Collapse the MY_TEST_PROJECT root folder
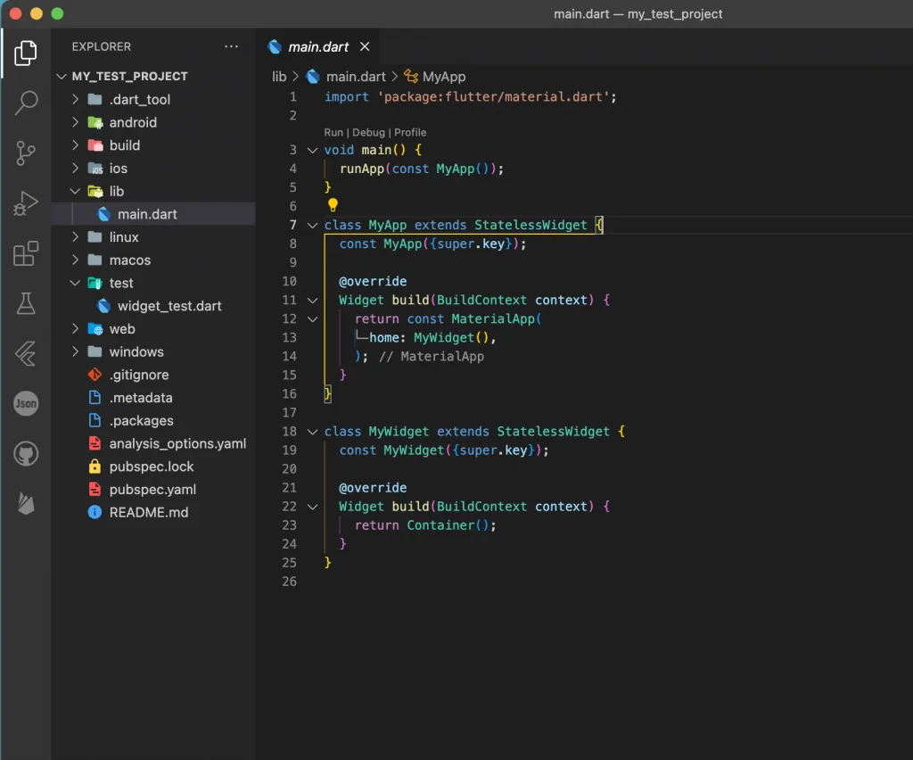Viewport: 913px width, 760px height. point(62,77)
